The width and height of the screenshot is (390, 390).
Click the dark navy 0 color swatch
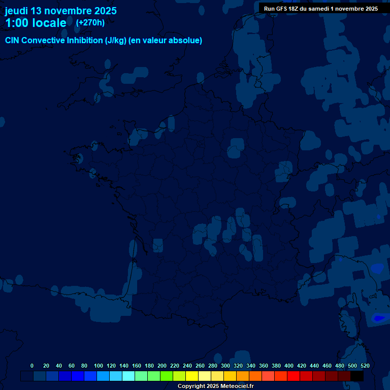(x=27, y=376)
